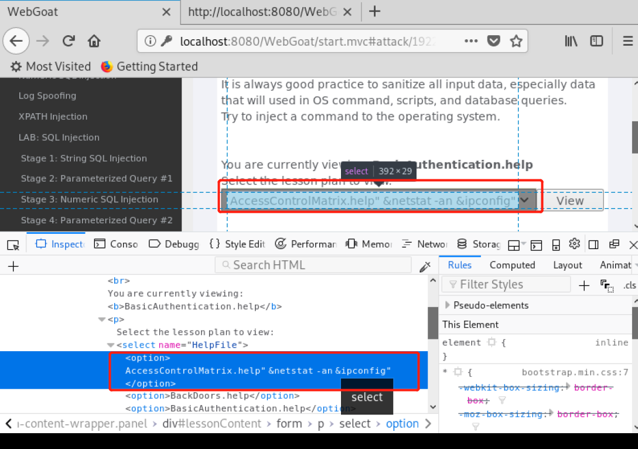Reload the current page
The image size is (638, 449).
click(x=69, y=41)
